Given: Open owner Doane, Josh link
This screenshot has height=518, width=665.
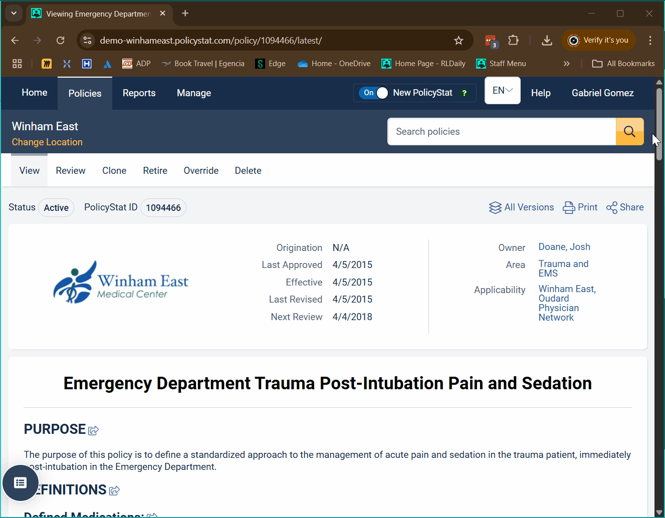Looking at the screenshot, I should point(564,247).
